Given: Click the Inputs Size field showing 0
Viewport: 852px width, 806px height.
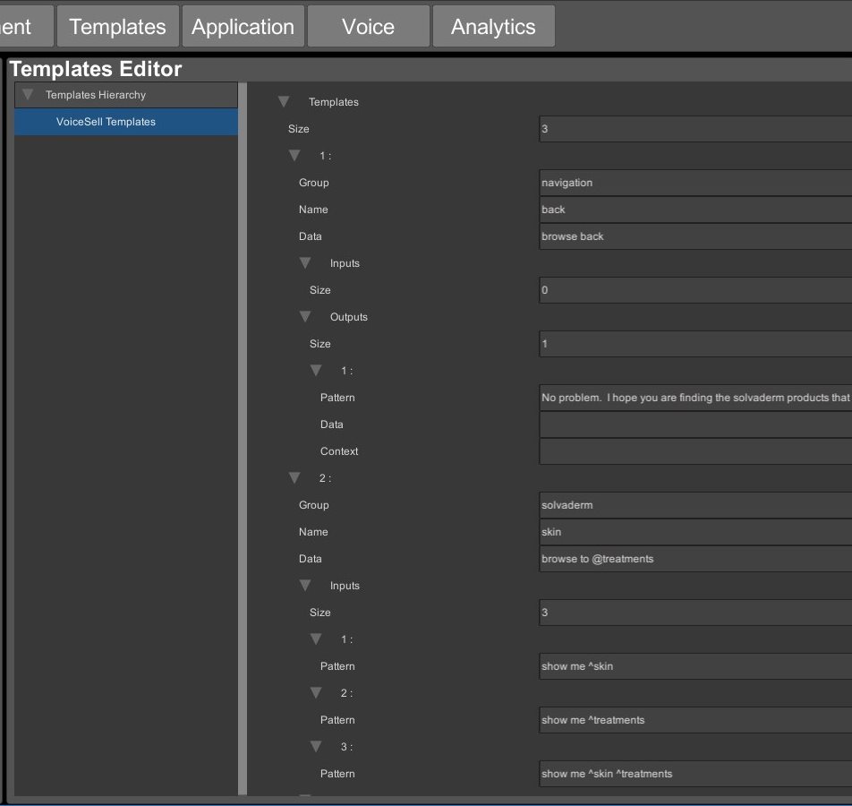Looking at the screenshot, I should [x=695, y=290].
